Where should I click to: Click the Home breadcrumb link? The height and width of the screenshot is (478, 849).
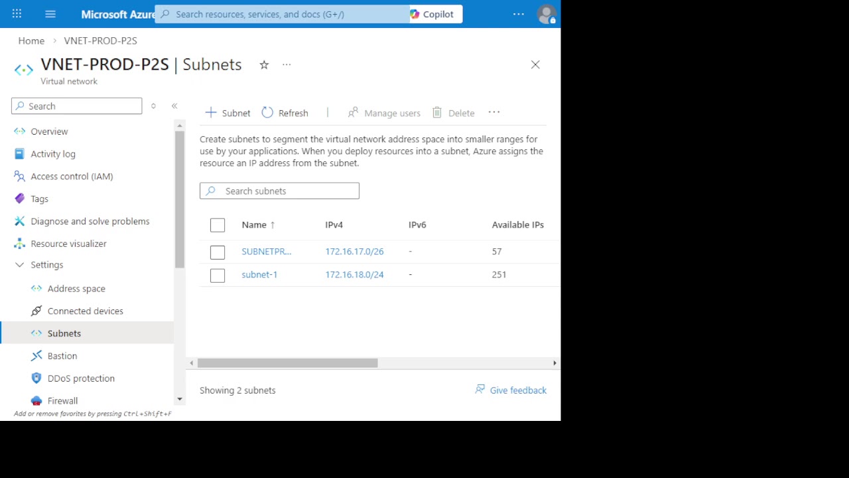click(31, 40)
